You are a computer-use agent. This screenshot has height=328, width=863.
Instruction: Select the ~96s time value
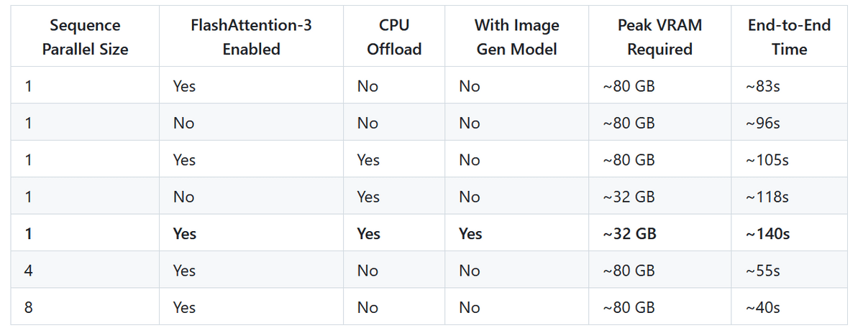click(x=764, y=123)
